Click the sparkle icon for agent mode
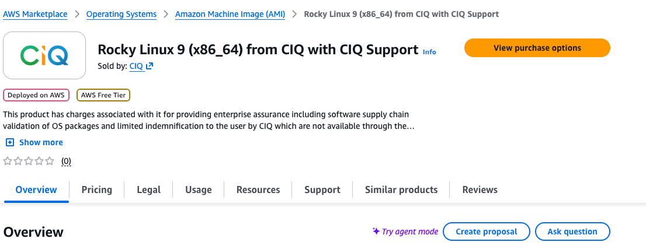Screen dimensions: 646x249 click(376, 232)
